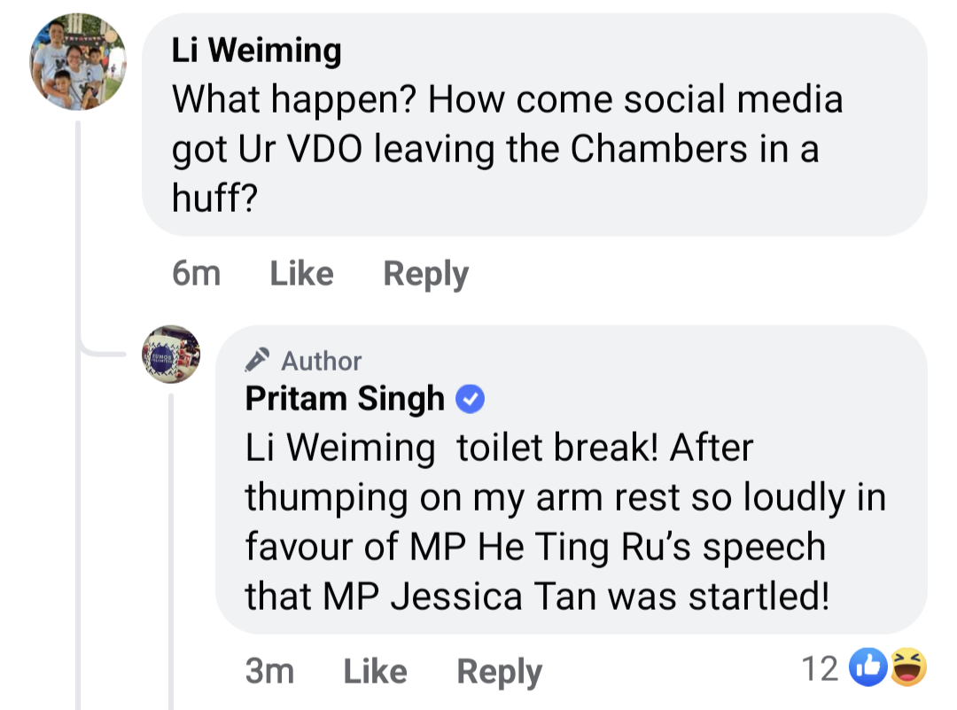Like Pritam Singh's reply
957x710 pixels.
[x=375, y=671]
